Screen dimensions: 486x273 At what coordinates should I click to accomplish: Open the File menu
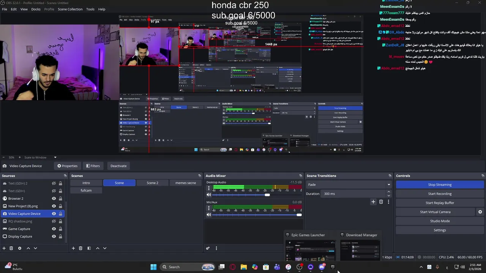[x=5, y=9]
